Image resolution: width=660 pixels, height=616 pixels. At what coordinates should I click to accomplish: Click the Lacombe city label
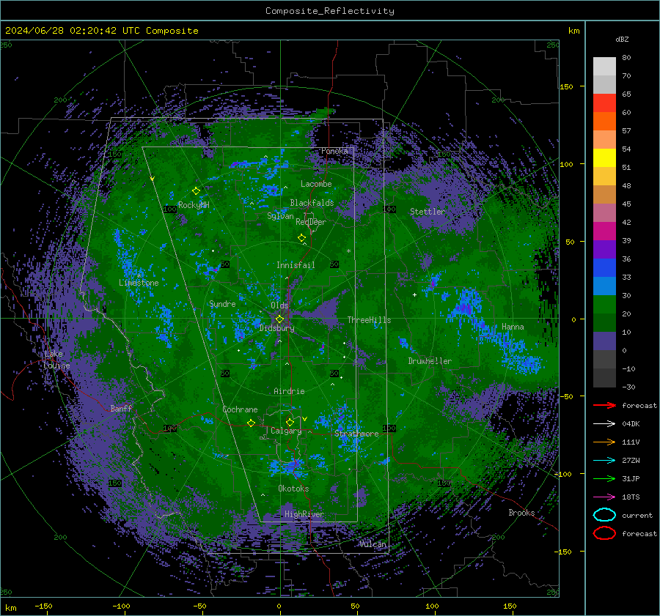point(316,184)
